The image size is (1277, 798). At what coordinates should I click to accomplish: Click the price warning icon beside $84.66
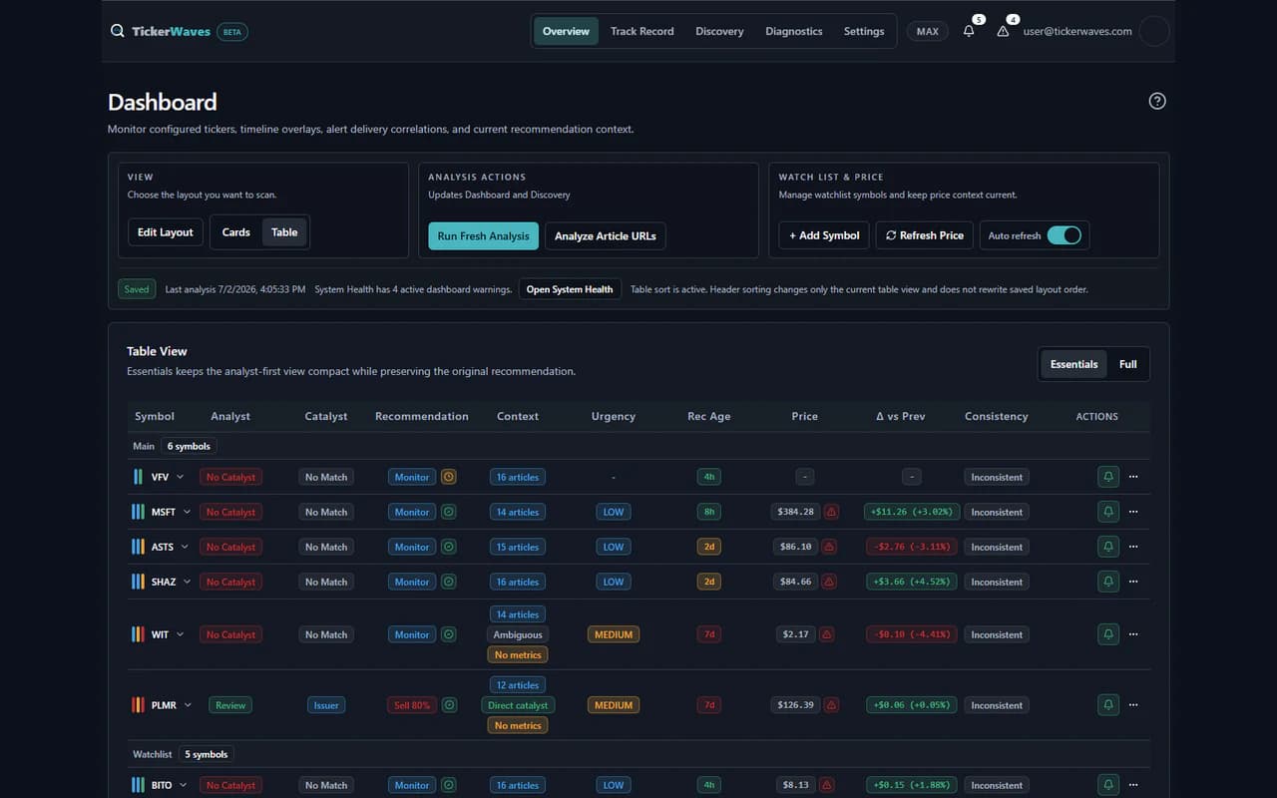click(829, 582)
